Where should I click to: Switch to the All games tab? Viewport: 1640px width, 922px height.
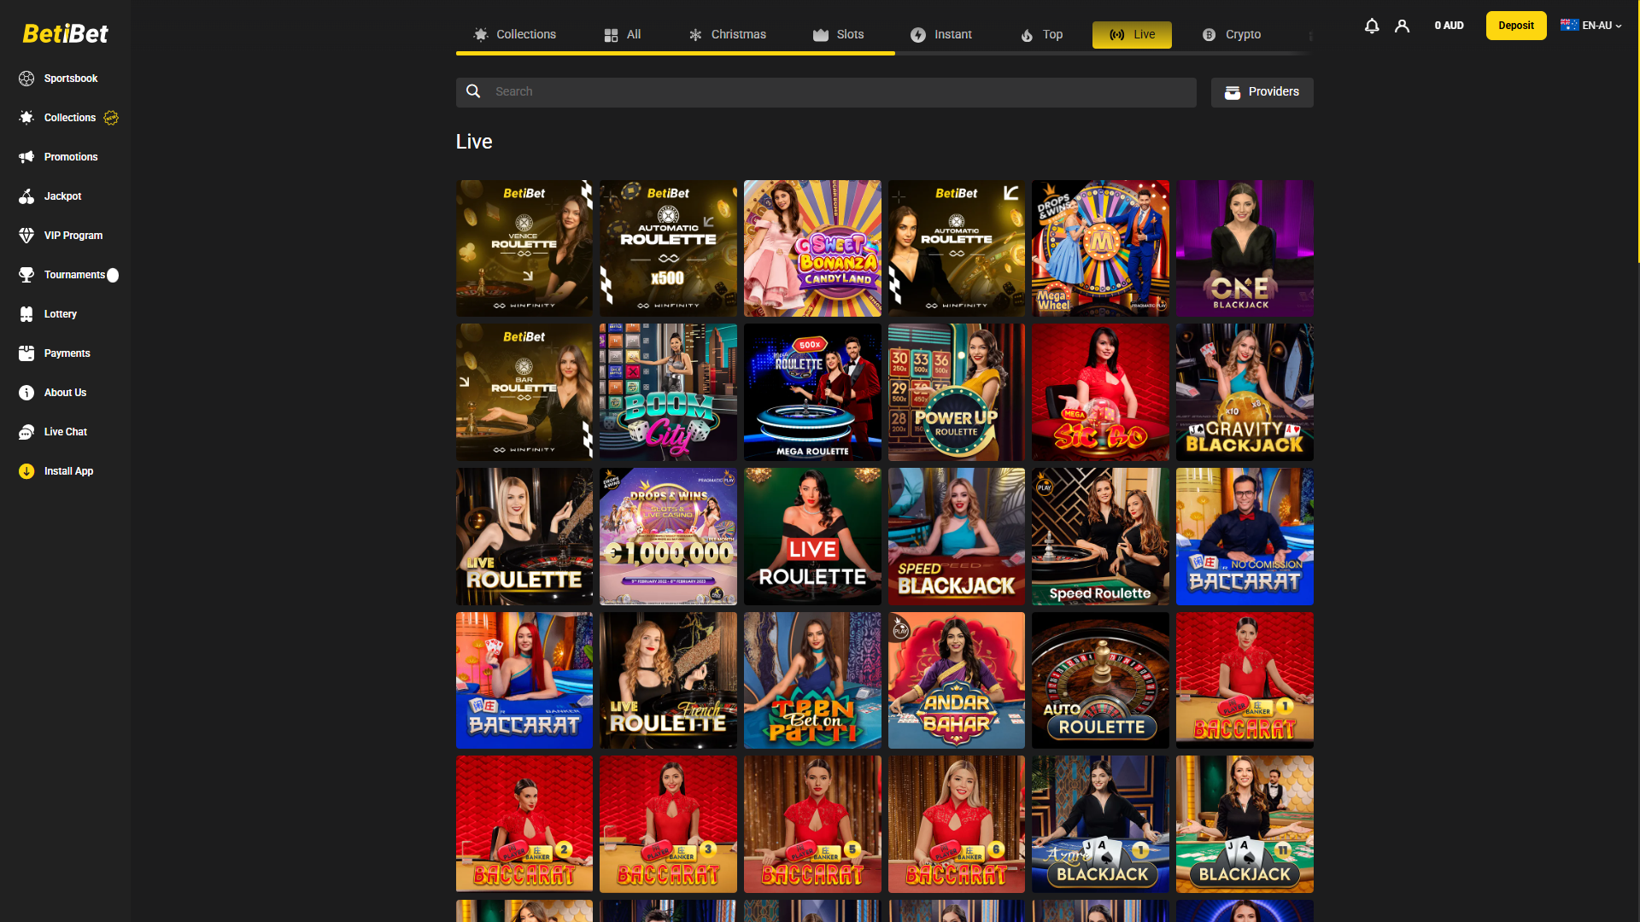623,35
